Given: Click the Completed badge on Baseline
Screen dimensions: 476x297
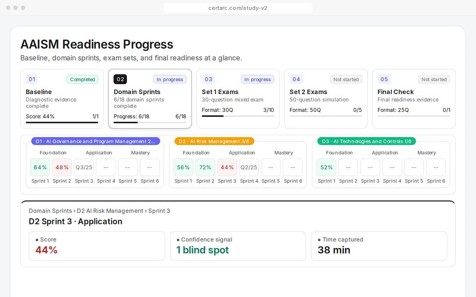Looking at the screenshot, I should [82, 79].
